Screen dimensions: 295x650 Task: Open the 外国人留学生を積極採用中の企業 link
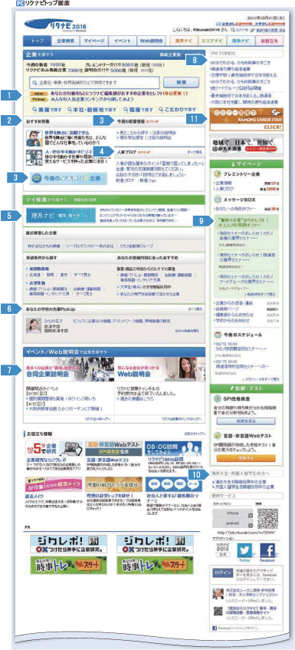[244, 487]
